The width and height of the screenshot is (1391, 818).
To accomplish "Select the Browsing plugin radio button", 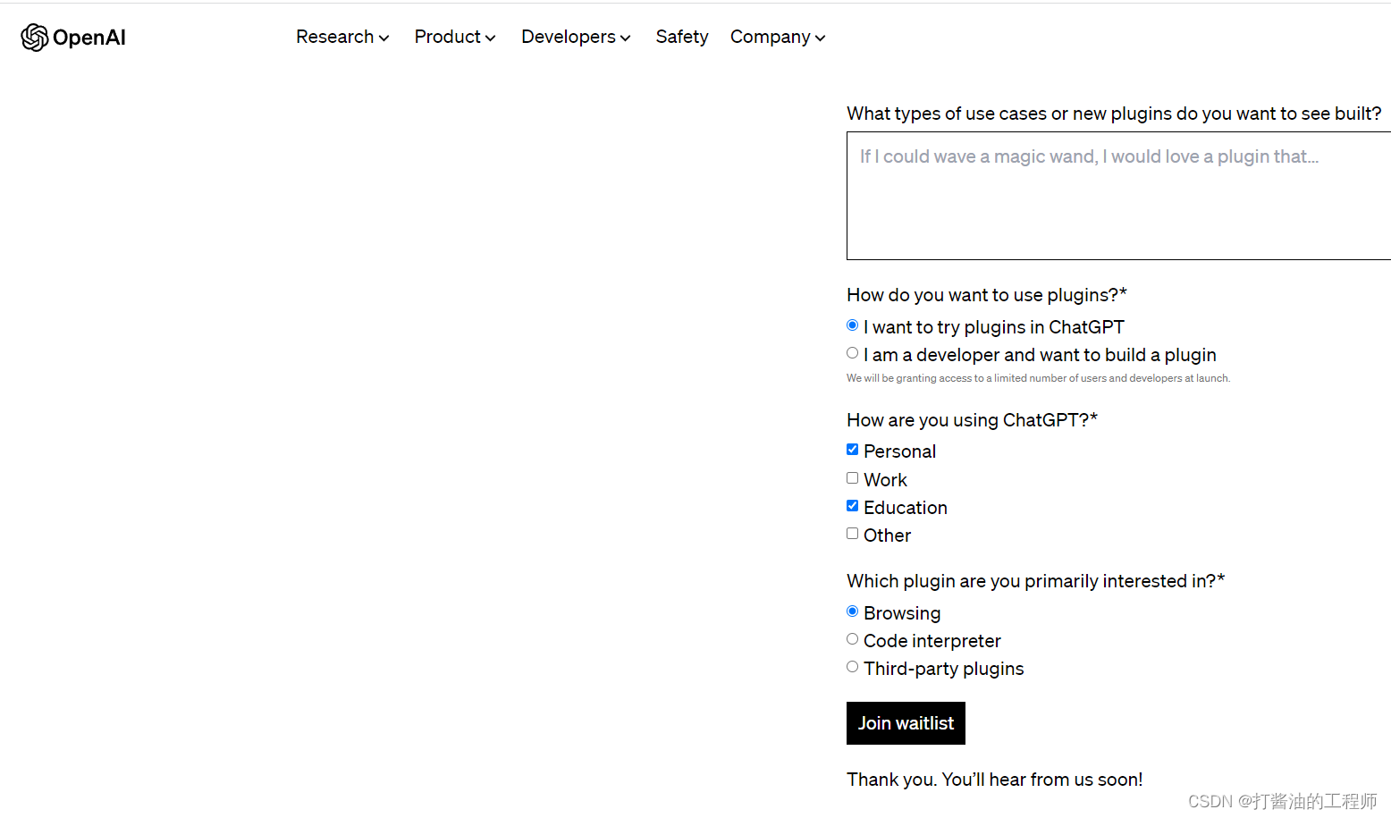I will click(852, 611).
